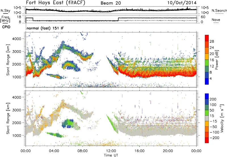
Task: Click the '16:00' time tick label
Action: point(139,151)
